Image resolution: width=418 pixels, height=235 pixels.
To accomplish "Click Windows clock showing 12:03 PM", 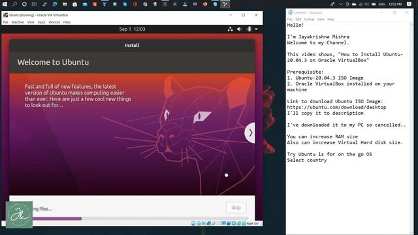I will click(x=395, y=4).
